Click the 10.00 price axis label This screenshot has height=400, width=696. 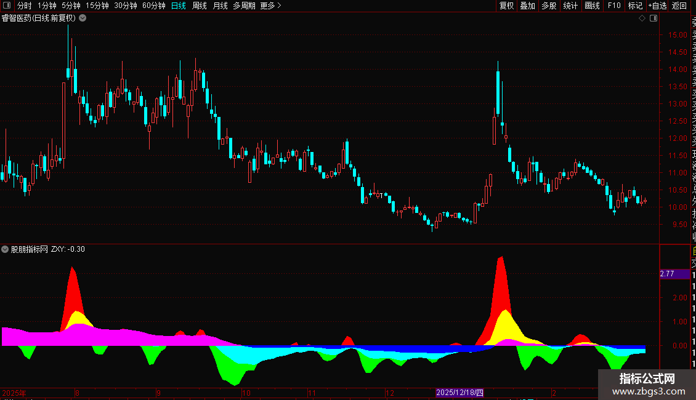[x=678, y=207]
